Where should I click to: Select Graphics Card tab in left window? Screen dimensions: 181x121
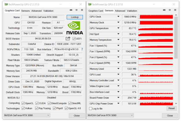coord(12,11)
